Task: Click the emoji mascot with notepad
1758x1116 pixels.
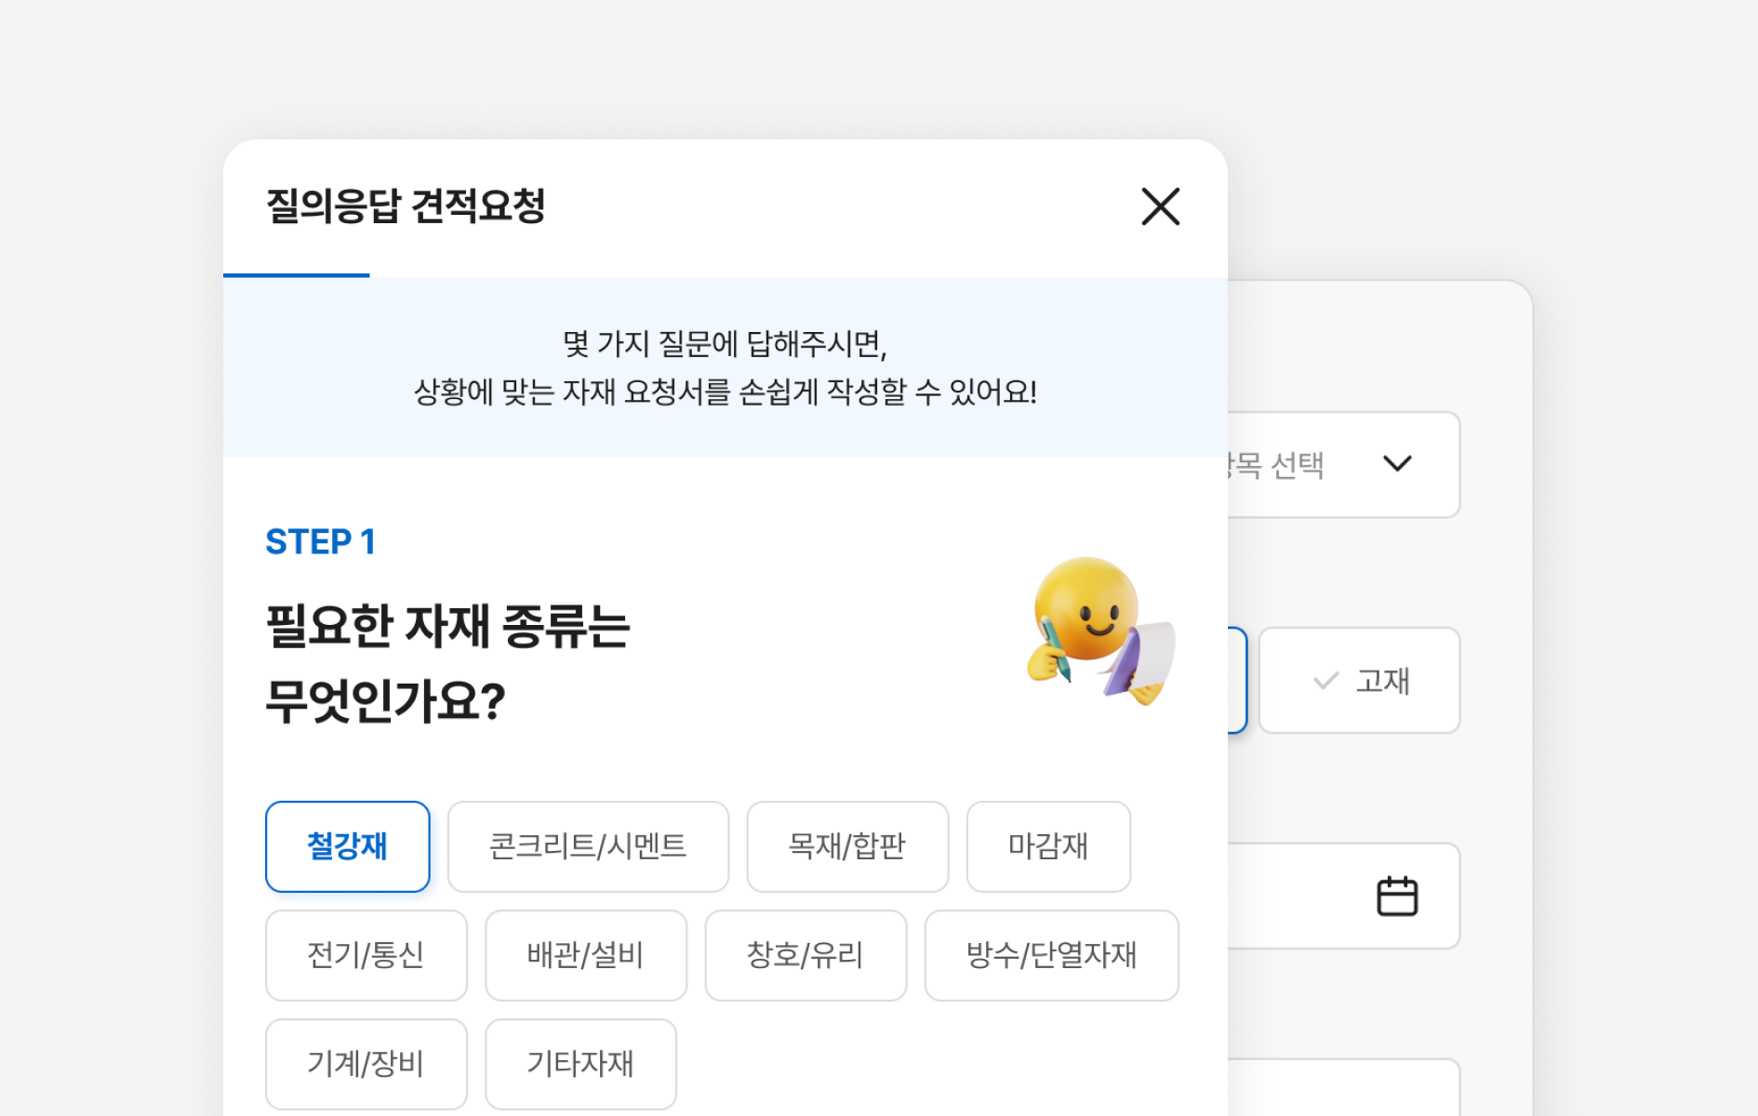Action: (1100, 631)
